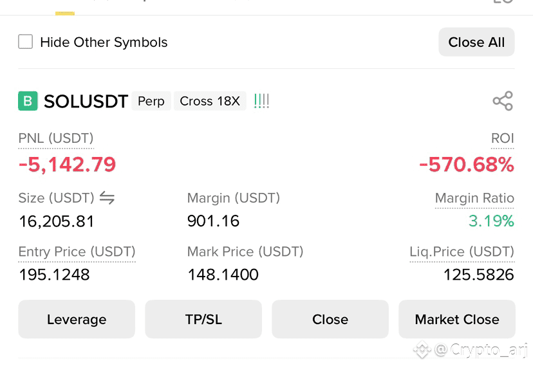Tap the Close position button
The height and width of the screenshot is (366, 533).
coord(330,319)
